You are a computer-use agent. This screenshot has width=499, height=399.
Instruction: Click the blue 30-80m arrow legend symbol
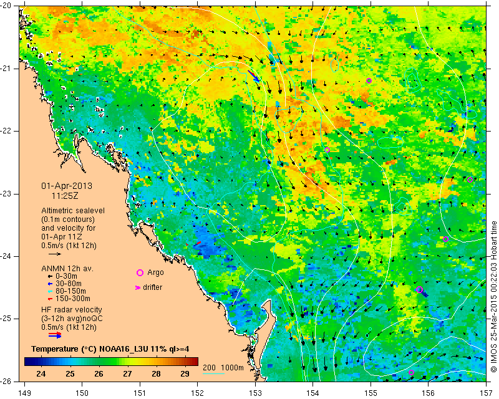click(x=50, y=284)
